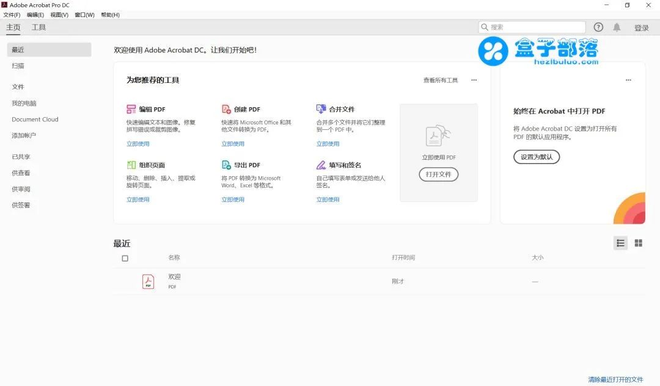Open the 文件 menu
660x386 pixels.
tap(12, 15)
